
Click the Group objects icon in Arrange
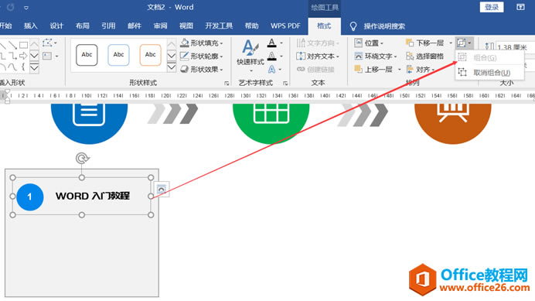462,43
